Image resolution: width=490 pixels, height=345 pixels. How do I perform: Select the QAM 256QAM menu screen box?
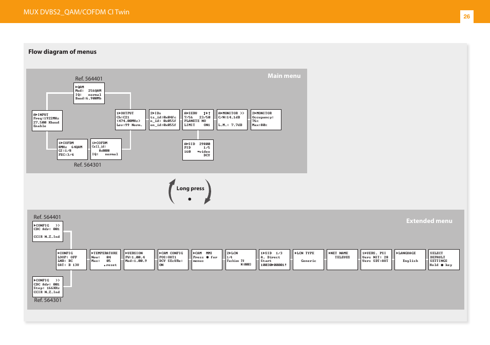[89, 94]
